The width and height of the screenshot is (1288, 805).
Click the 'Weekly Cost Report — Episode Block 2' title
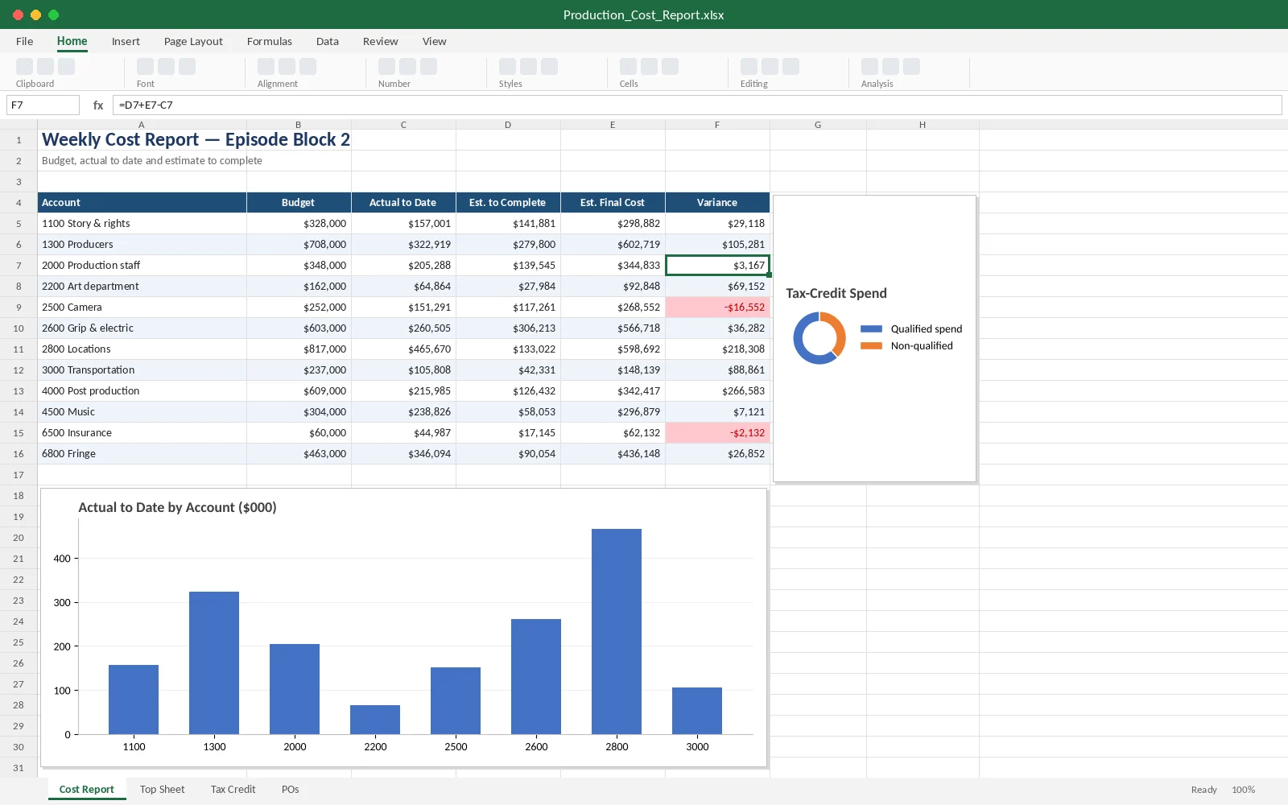coord(196,140)
